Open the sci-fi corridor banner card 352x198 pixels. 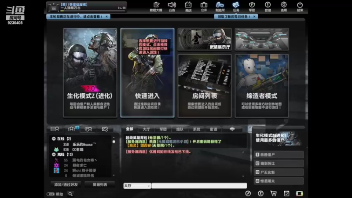pos(262,39)
